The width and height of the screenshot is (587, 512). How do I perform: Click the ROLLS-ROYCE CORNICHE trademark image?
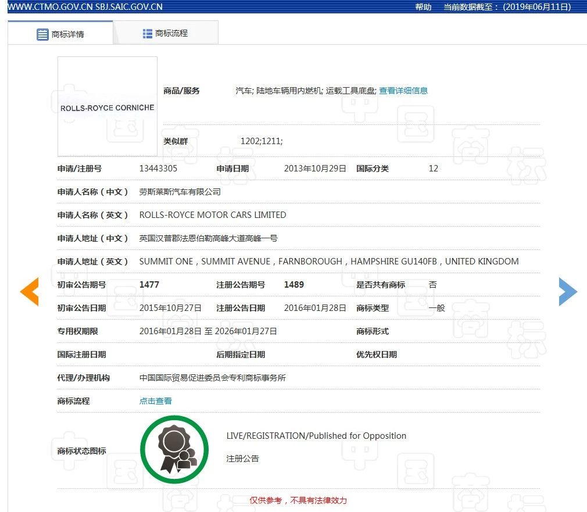[108, 106]
